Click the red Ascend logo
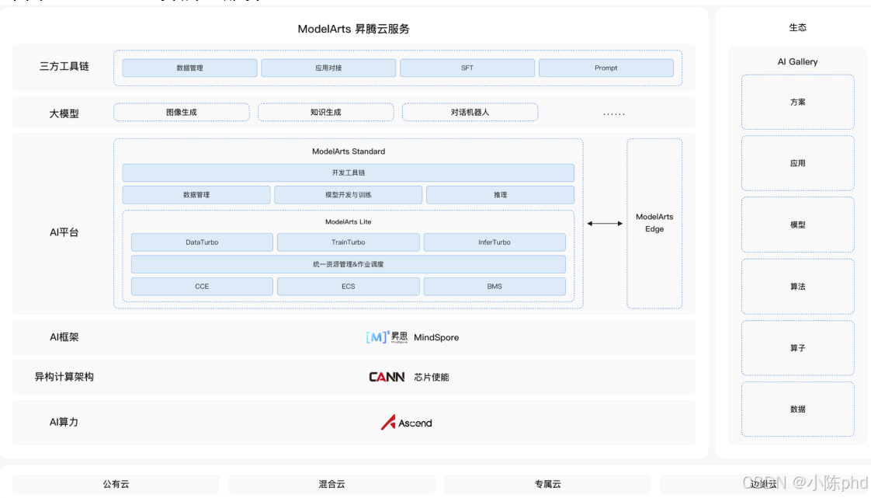This screenshot has width=871, height=498. tap(406, 423)
